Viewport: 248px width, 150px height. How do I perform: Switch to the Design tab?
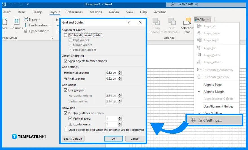click(37, 12)
